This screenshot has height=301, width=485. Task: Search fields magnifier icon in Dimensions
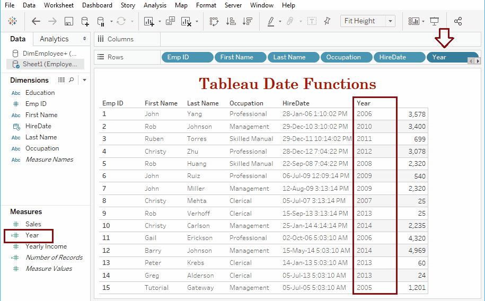point(72,80)
